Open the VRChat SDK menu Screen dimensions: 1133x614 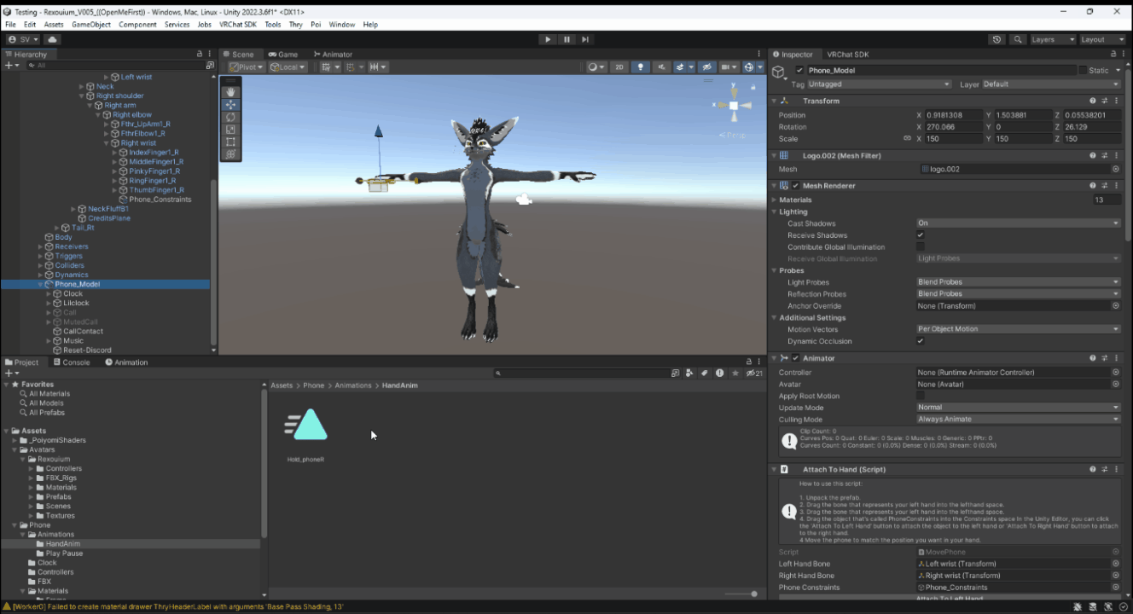point(238,25)
